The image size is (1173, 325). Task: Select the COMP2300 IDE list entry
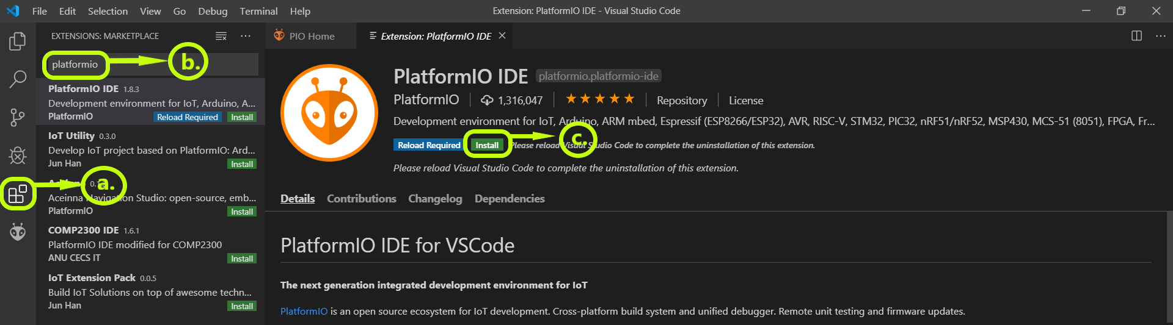click(151, 243)
